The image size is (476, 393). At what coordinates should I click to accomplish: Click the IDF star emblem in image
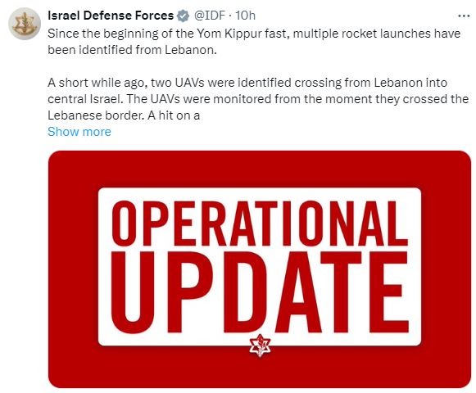click(260, 345)
